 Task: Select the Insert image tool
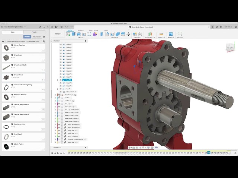coord(171,34)
